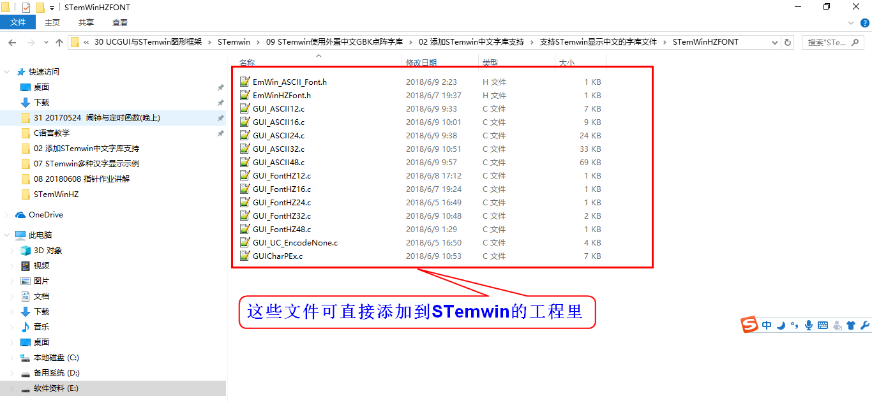The image size is (872, 403).
Task: Open the 文件 ribbon tab
Action: (18, 22)
